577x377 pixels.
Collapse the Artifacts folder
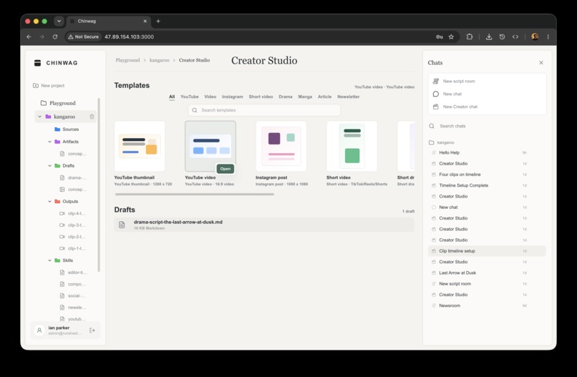[49, 142]
